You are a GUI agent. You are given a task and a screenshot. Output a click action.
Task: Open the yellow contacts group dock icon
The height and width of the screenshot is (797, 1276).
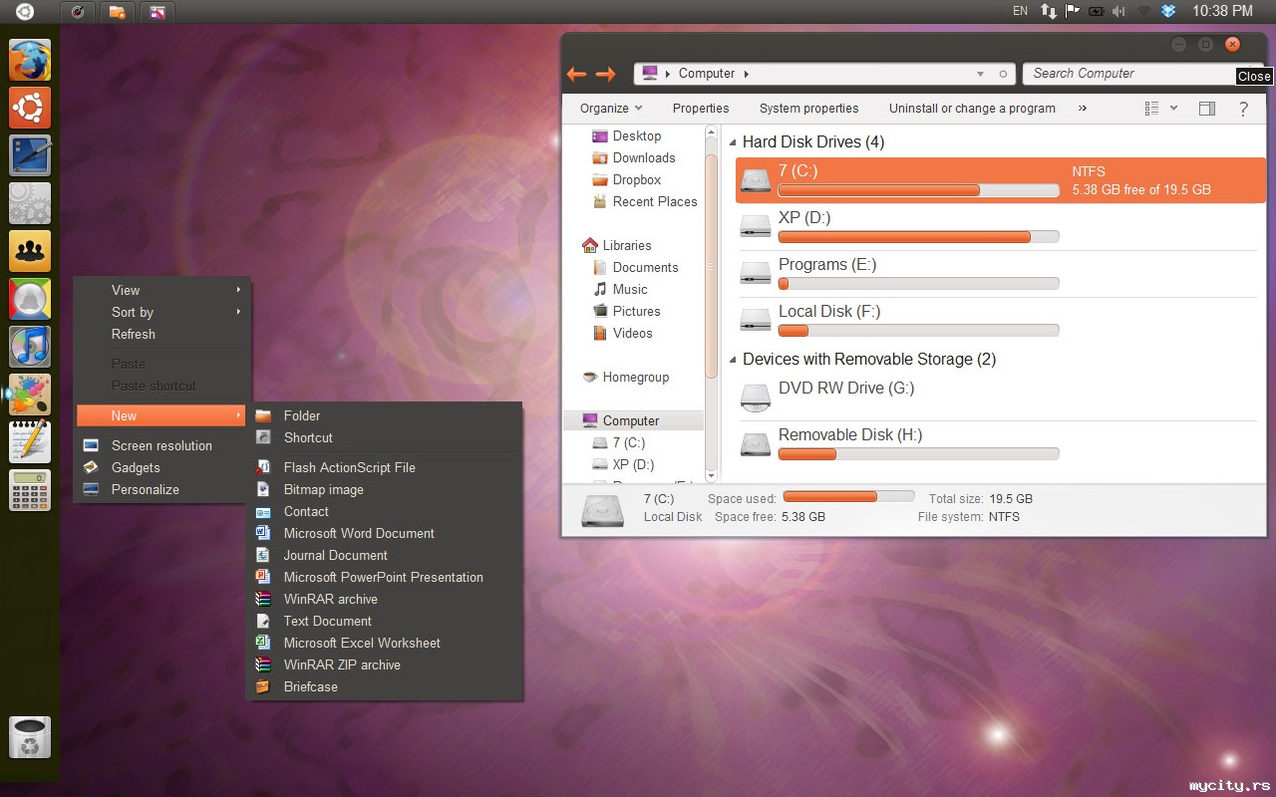(x=30, y=251)
